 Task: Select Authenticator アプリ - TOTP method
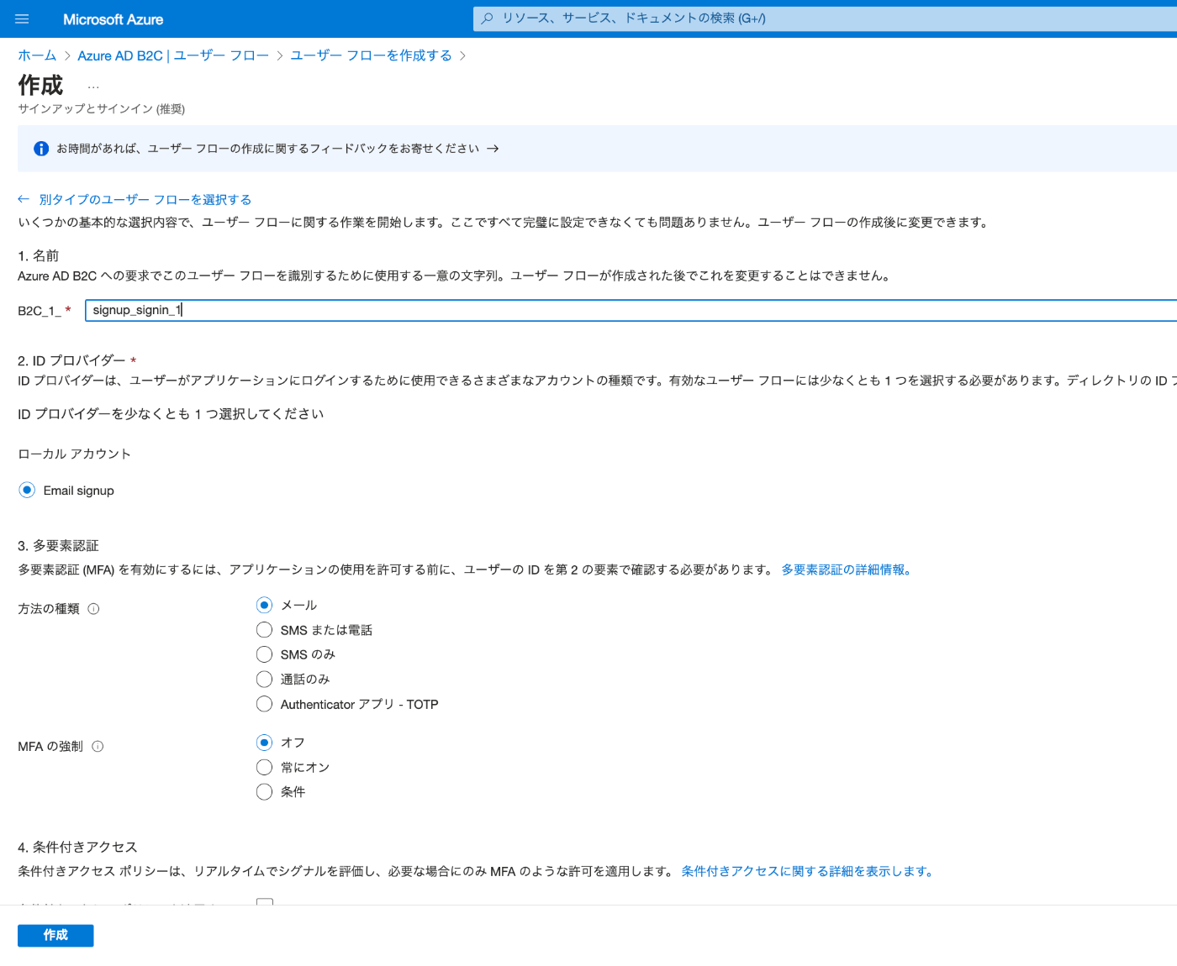264,704
